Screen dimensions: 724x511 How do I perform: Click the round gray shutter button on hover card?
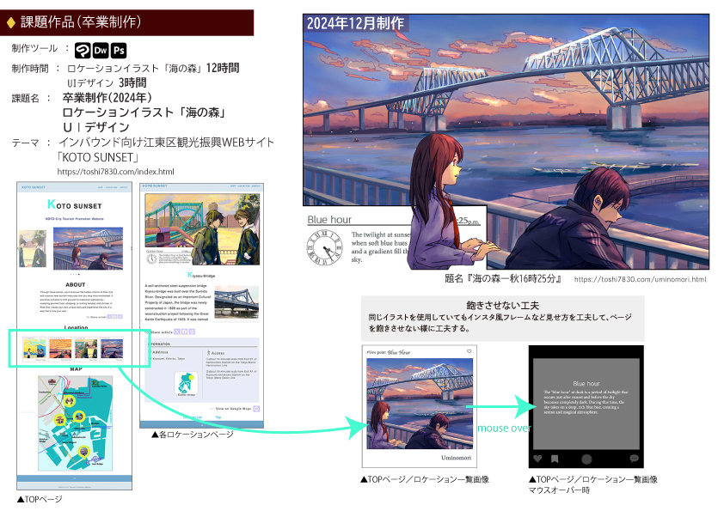pos(586,459)
